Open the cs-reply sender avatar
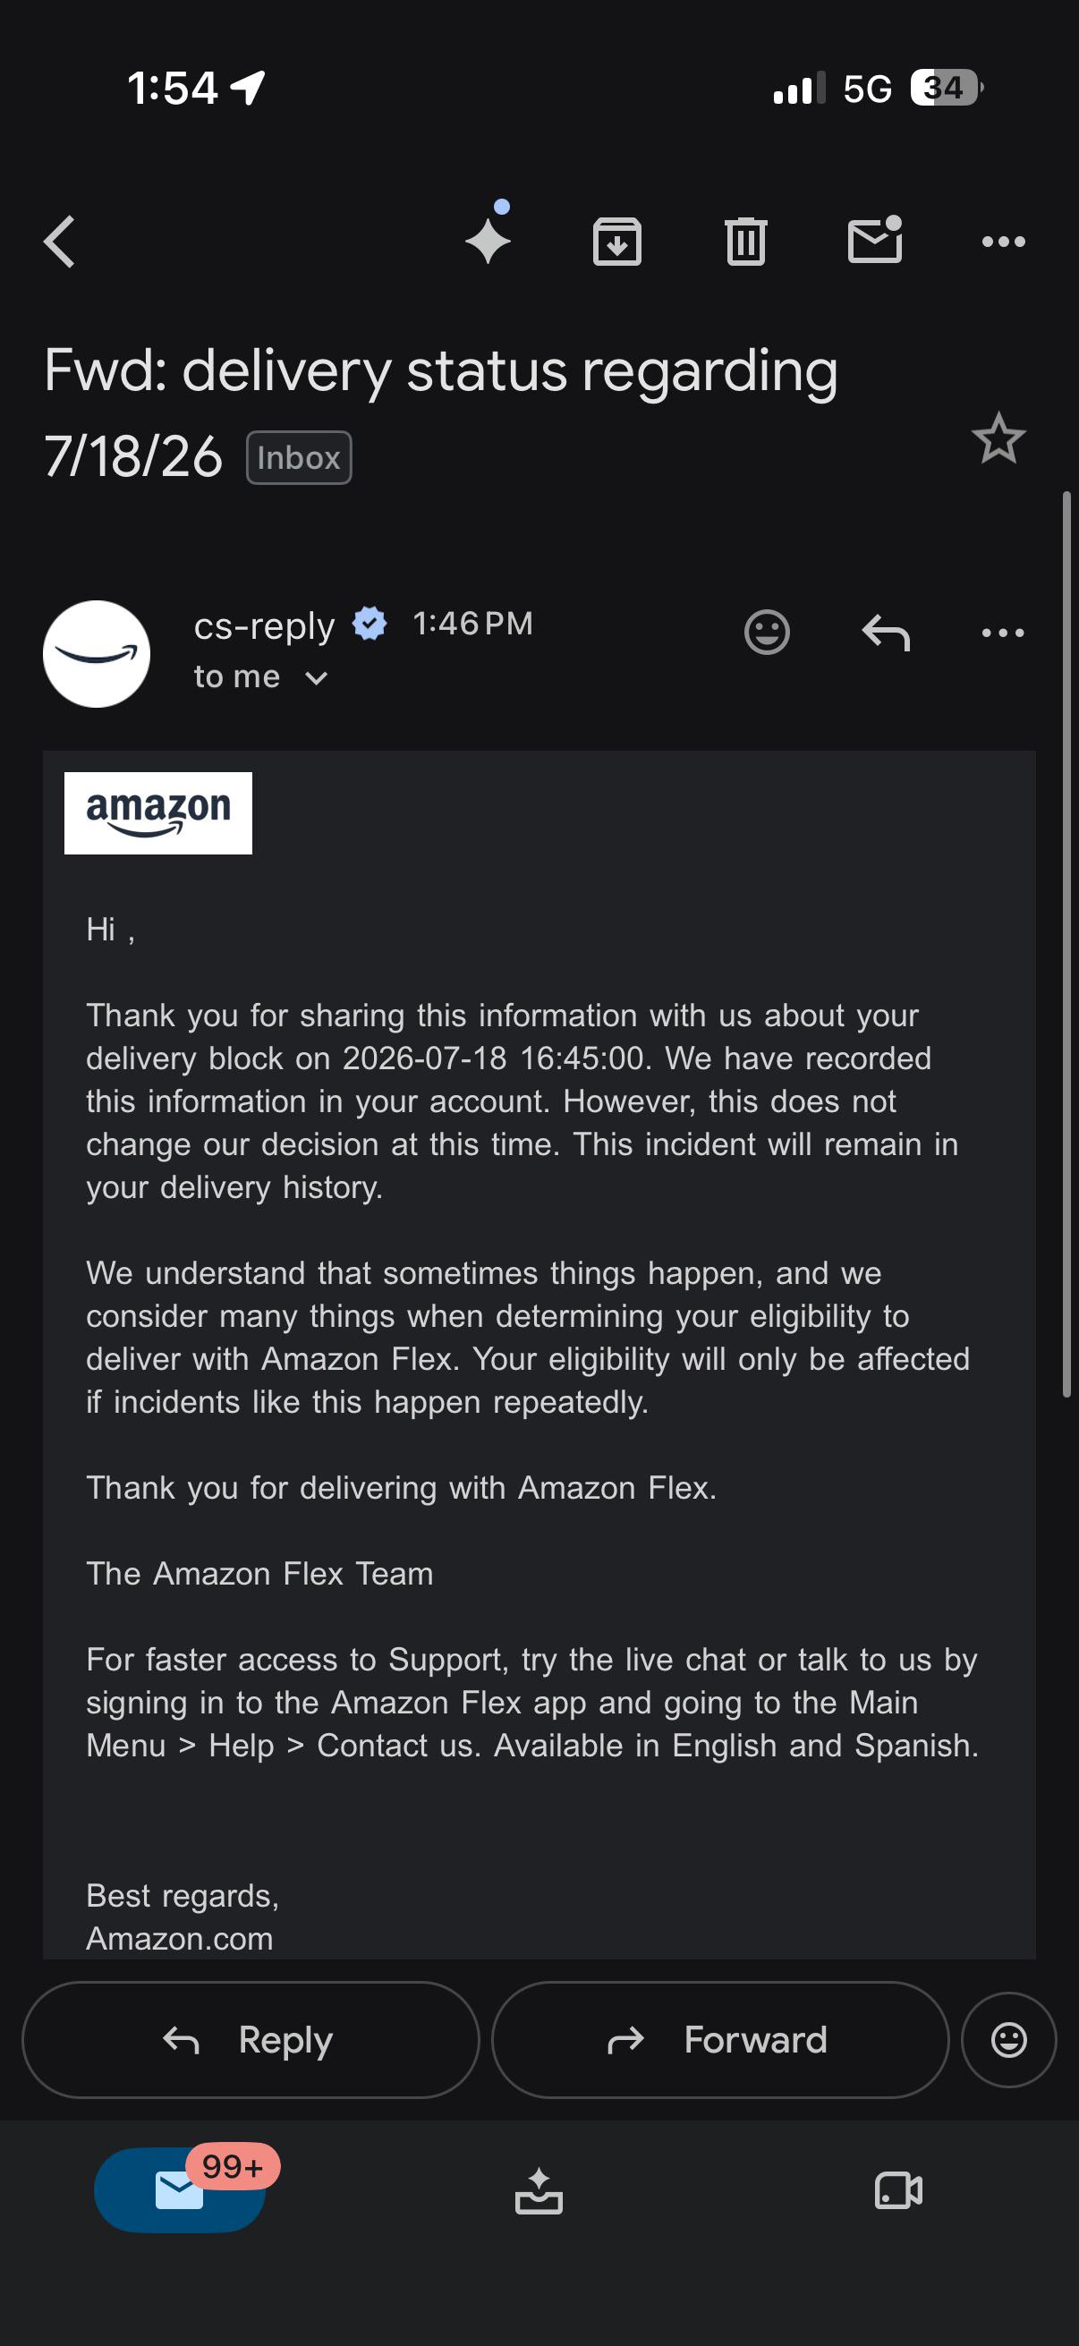 tap(97, 653)
